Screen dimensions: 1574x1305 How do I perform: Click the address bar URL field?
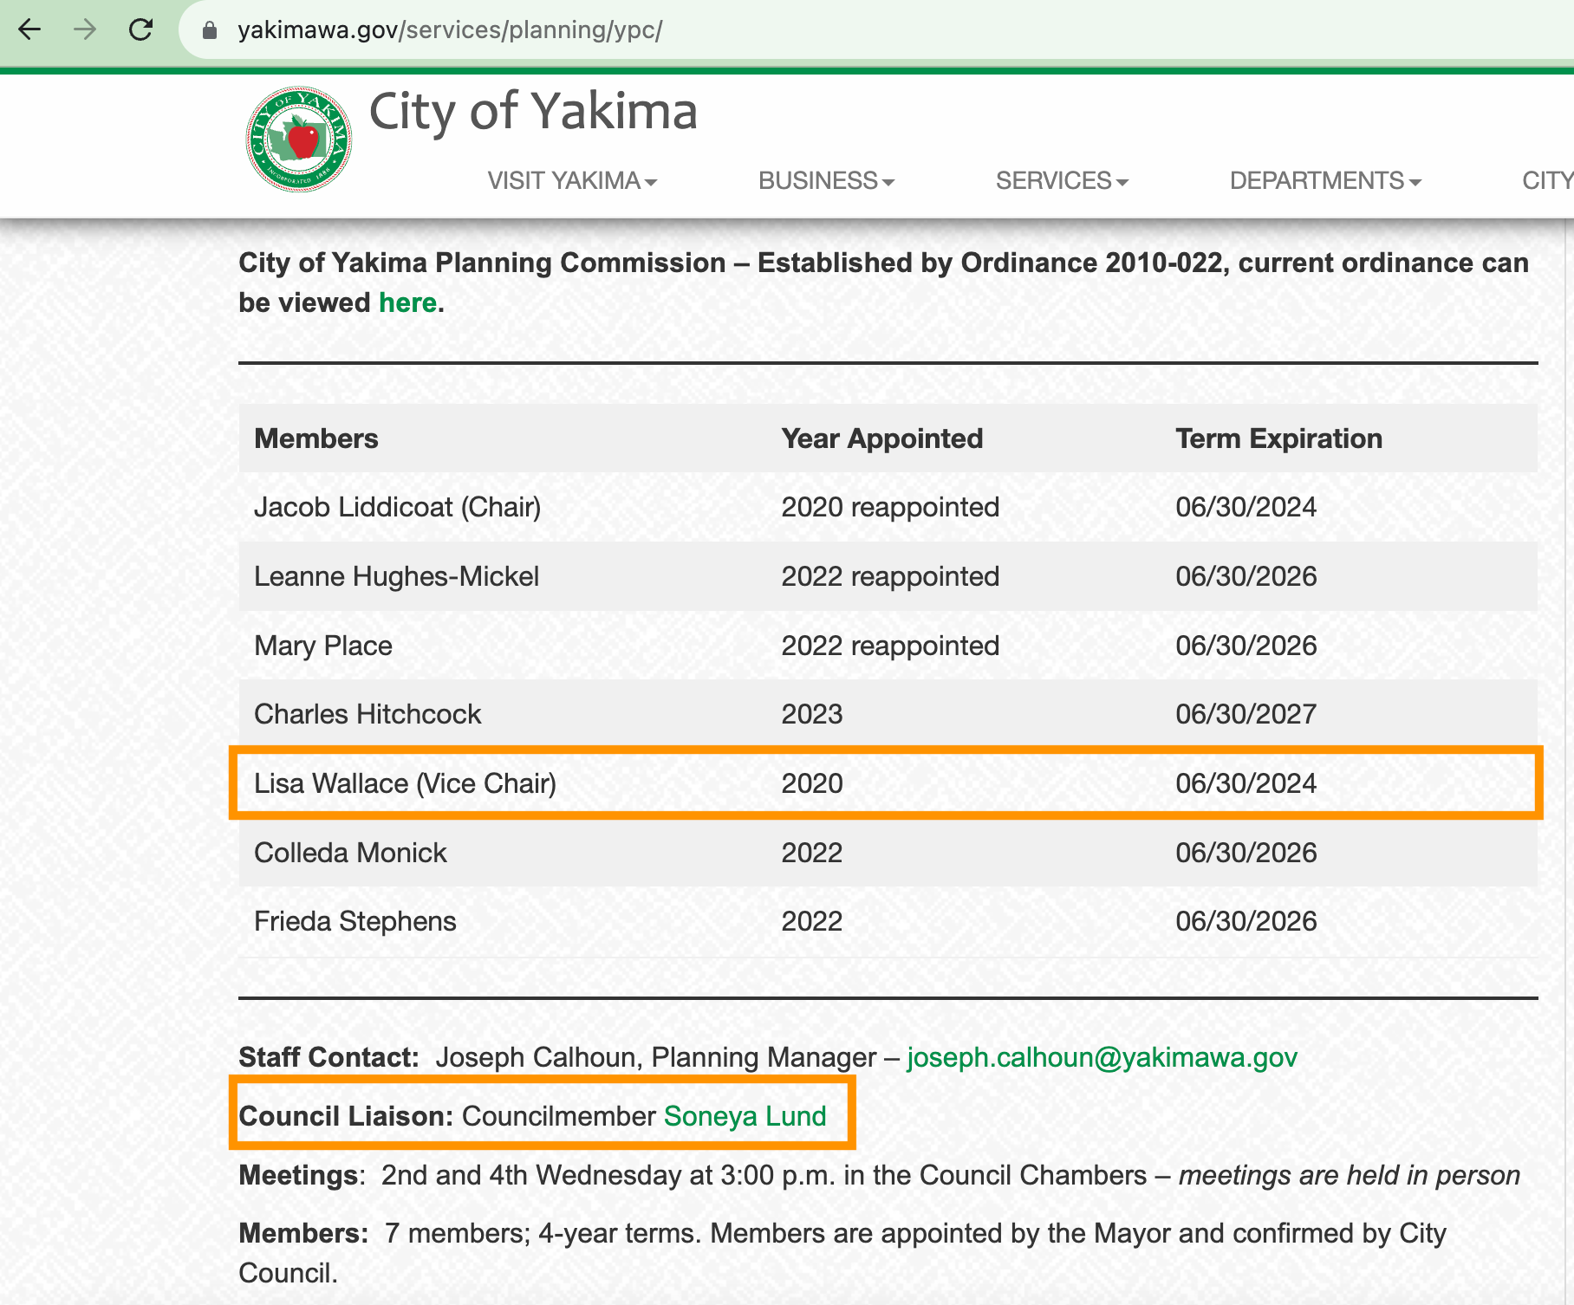(875, 29)
